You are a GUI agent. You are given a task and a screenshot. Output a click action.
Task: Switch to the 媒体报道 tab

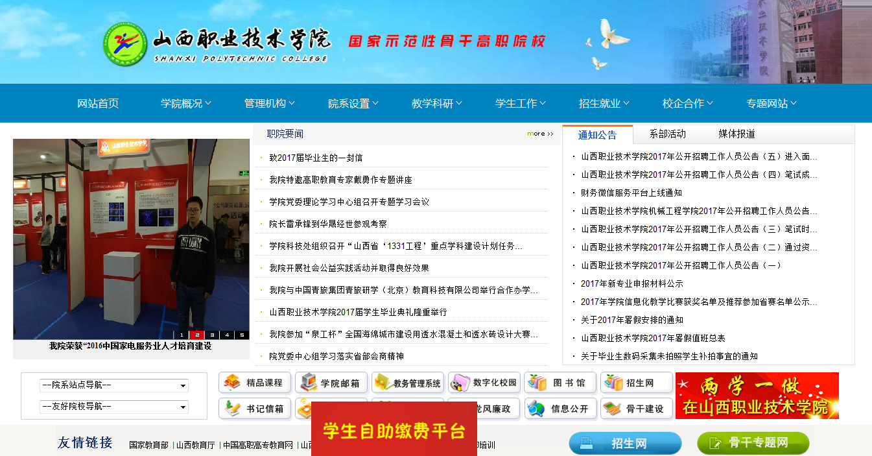click(x=736, y=134)
